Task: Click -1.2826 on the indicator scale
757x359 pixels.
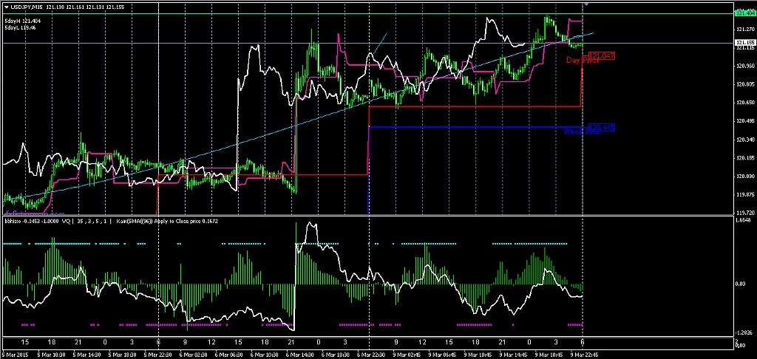Action: [x=744, y=332]
